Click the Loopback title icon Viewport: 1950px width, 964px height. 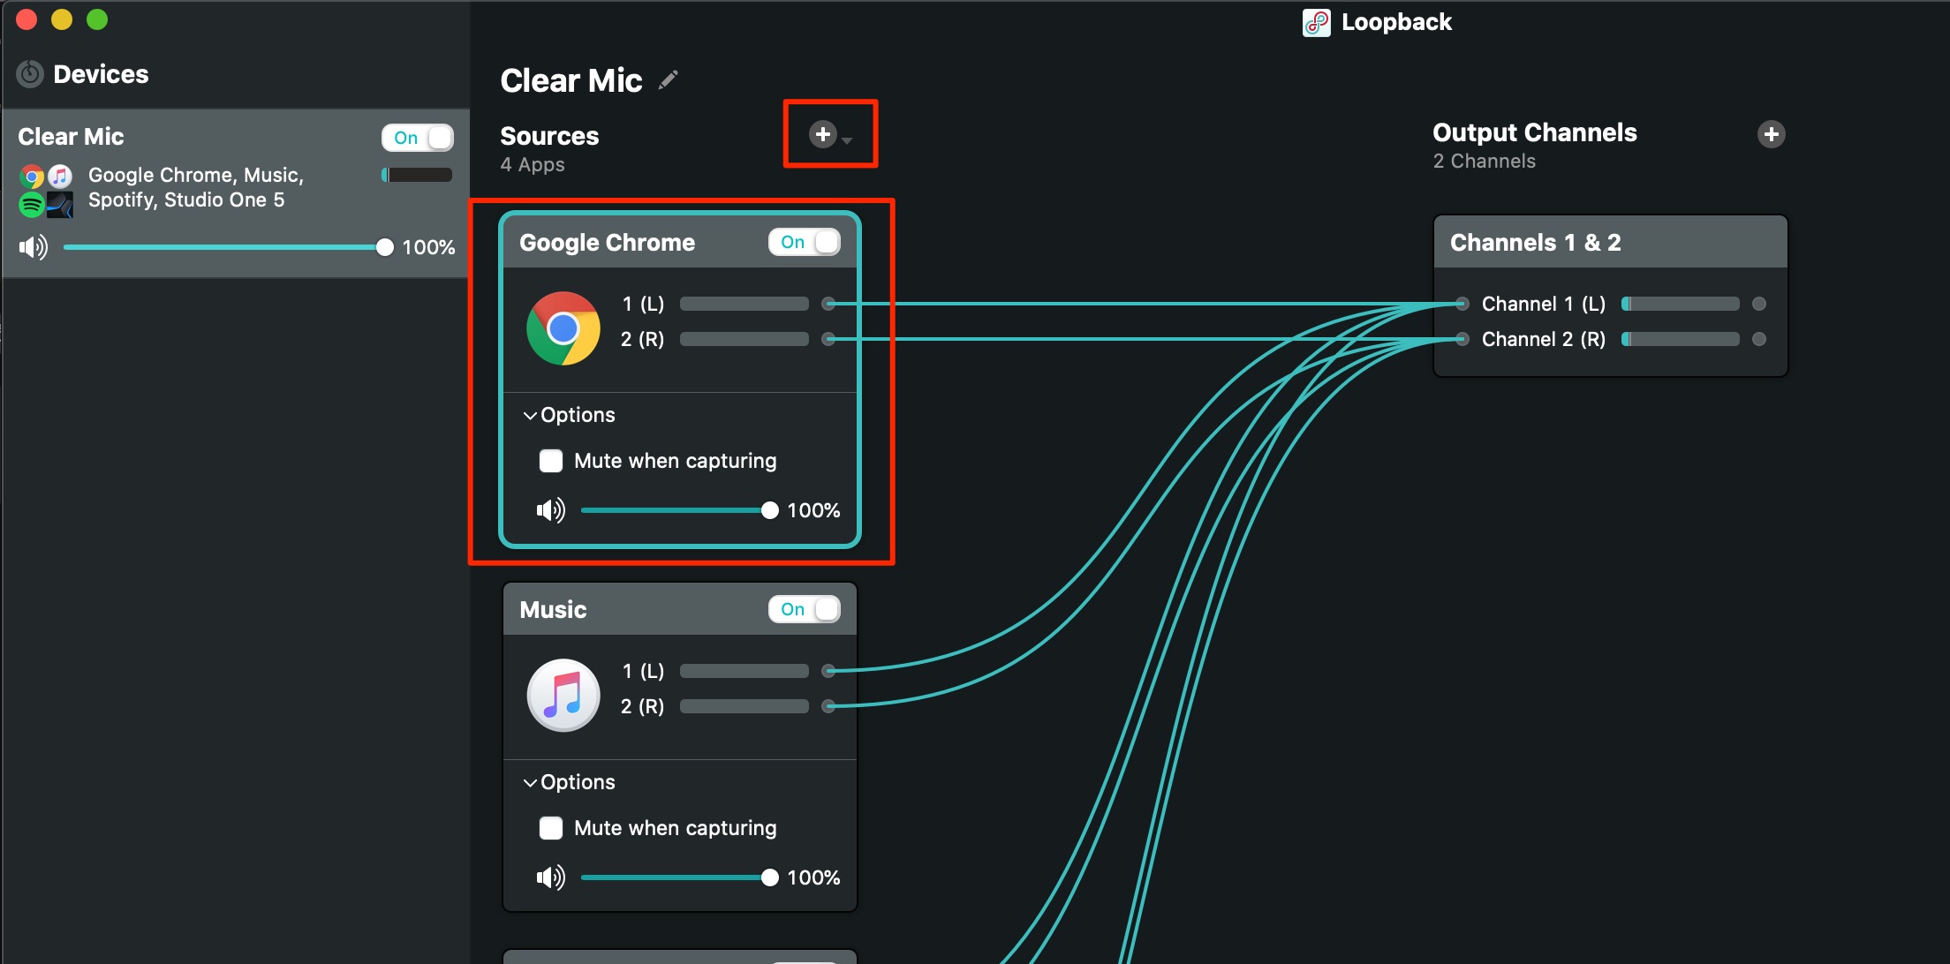(x=1316, y=22)
